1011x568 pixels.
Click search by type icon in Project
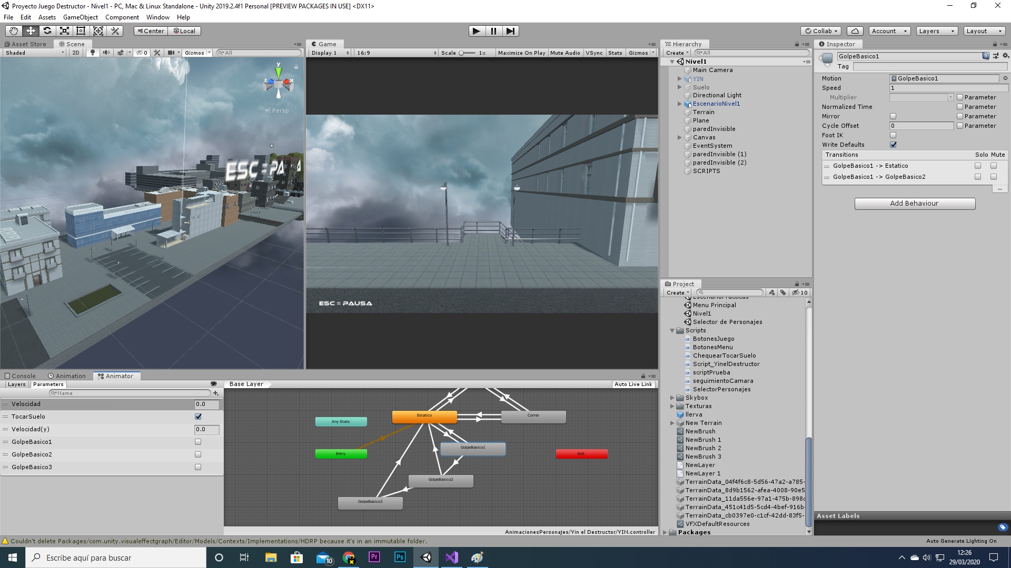[x=772, y=292]
